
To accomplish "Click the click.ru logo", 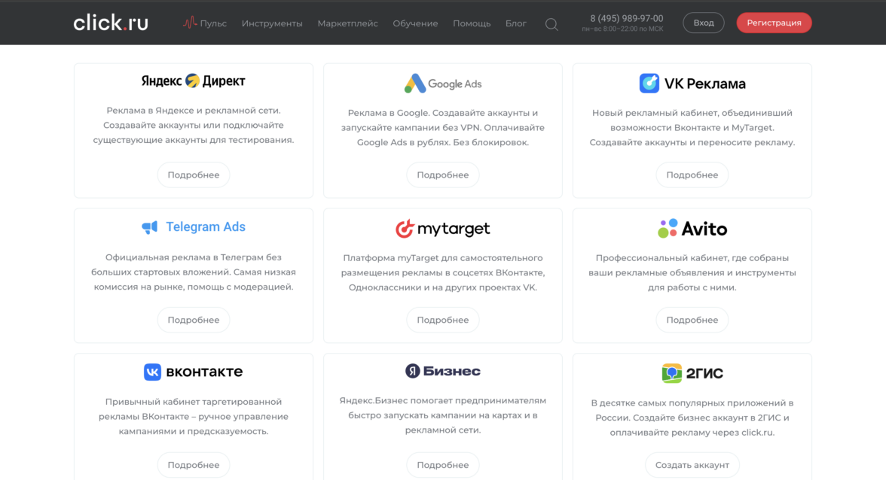I will [x=111, y=23].
